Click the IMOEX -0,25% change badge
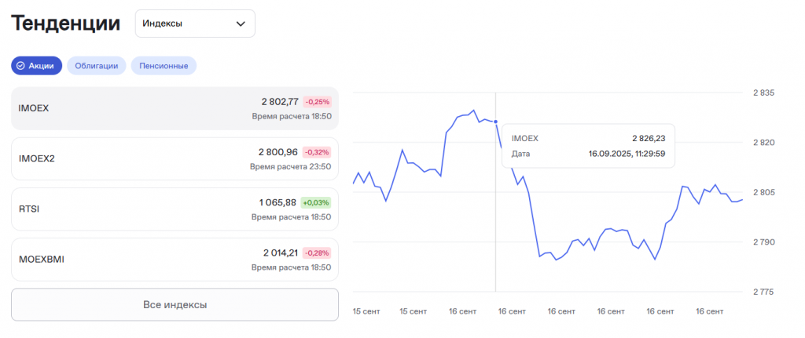Image resolution: width=805 pixels, height=338 pixels. coord(317,102)
